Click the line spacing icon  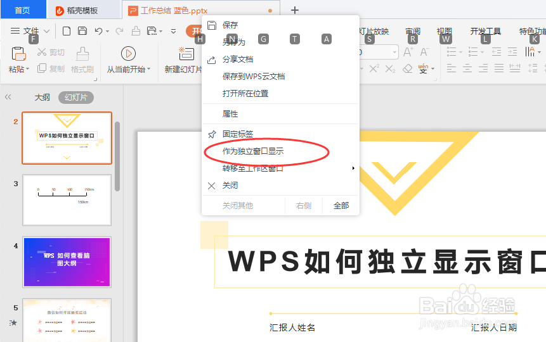coord(533,68)
